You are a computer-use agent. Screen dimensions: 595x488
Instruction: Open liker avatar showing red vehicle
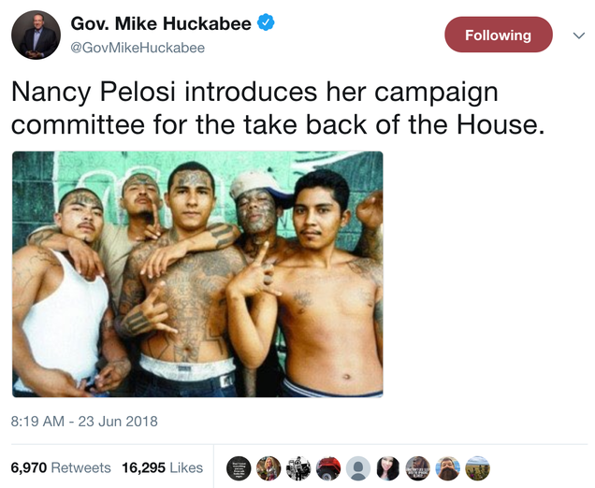(x=328, y=468)
